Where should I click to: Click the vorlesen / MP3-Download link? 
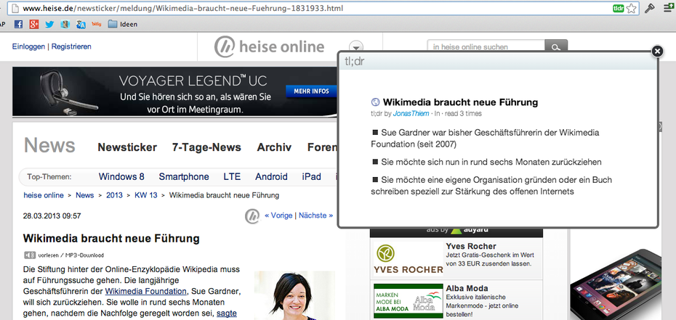click(71, 255)
